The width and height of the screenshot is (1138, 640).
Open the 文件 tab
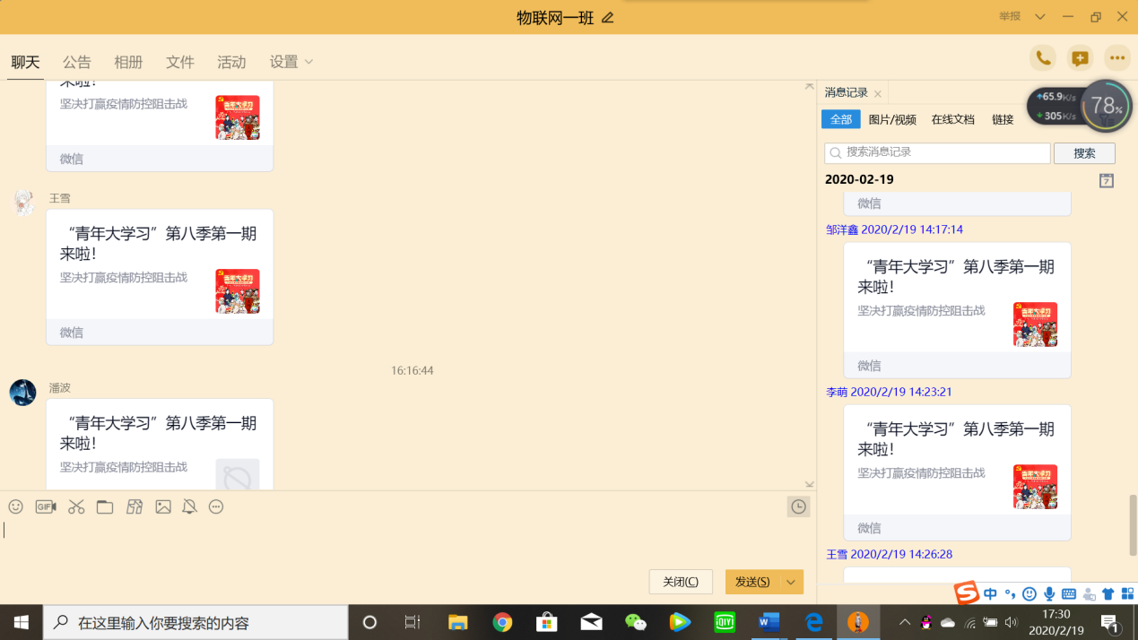180,62
